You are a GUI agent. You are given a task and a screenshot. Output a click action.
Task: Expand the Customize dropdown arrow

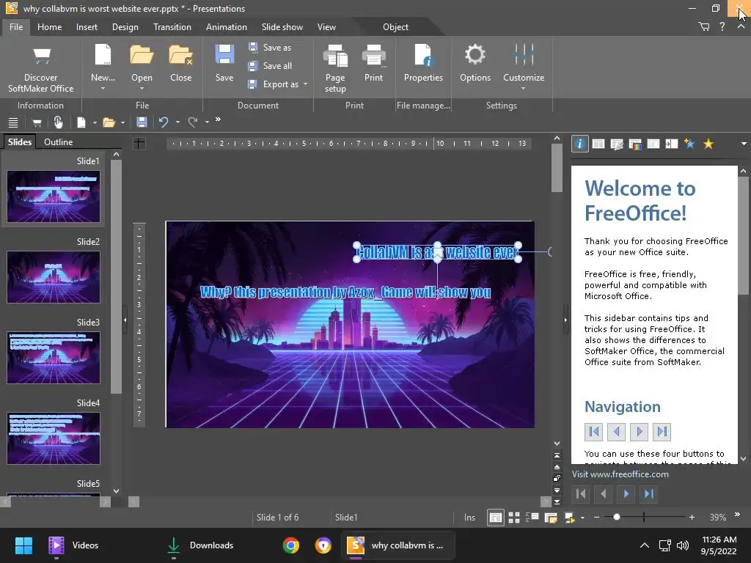coord(523,89)
